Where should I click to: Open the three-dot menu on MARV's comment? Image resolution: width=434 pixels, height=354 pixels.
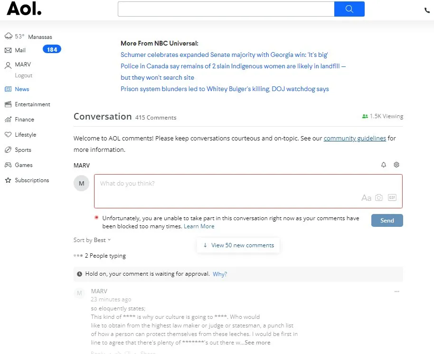[397, 291]
